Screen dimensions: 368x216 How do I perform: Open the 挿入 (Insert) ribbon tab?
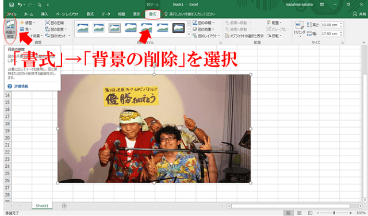click(x=44, y=14)
